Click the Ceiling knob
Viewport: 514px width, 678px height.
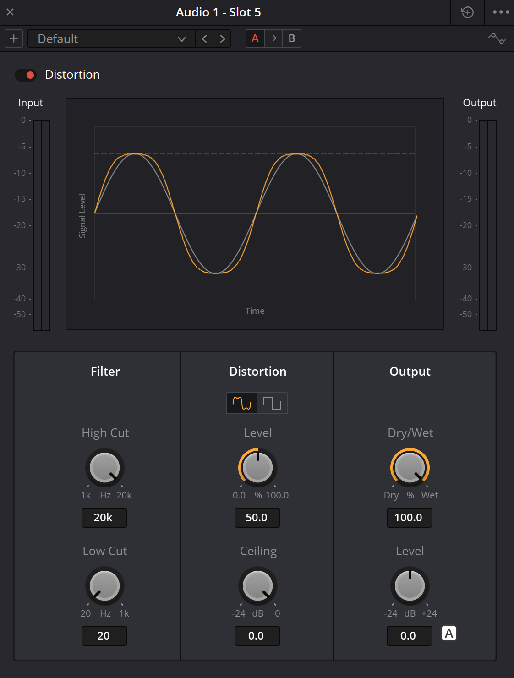258,586
